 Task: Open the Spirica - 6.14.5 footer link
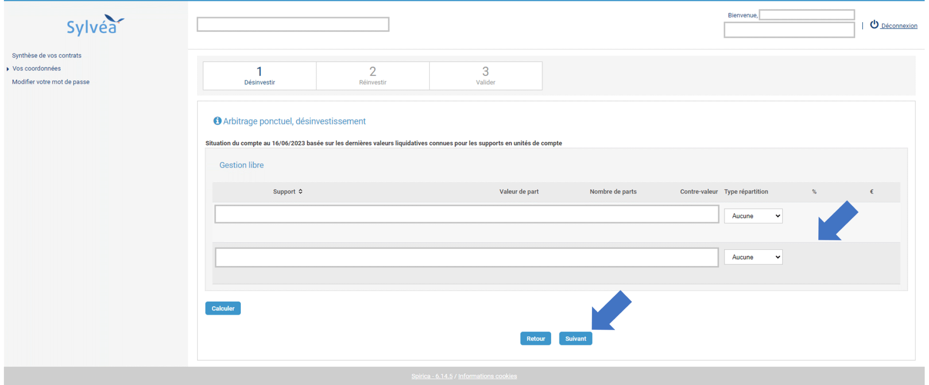coord(432,376)
